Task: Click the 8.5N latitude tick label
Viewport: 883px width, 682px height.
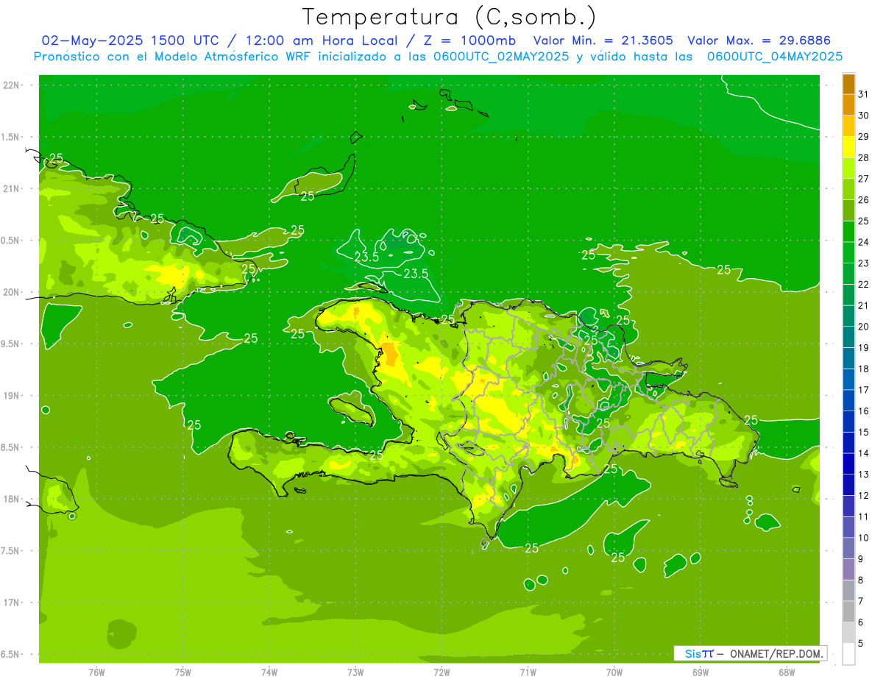Action: tap(11, 447)
